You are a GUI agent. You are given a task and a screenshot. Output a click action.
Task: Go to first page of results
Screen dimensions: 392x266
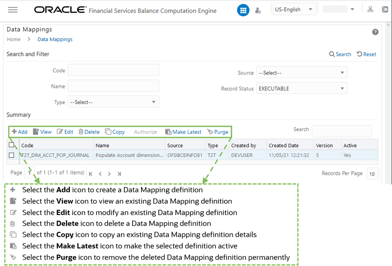click(91, 174)
